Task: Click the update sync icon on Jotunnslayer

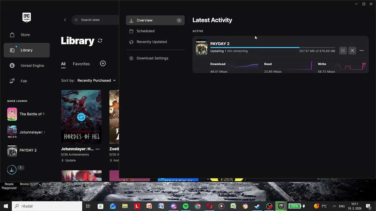Action: (x=81, y=117)
